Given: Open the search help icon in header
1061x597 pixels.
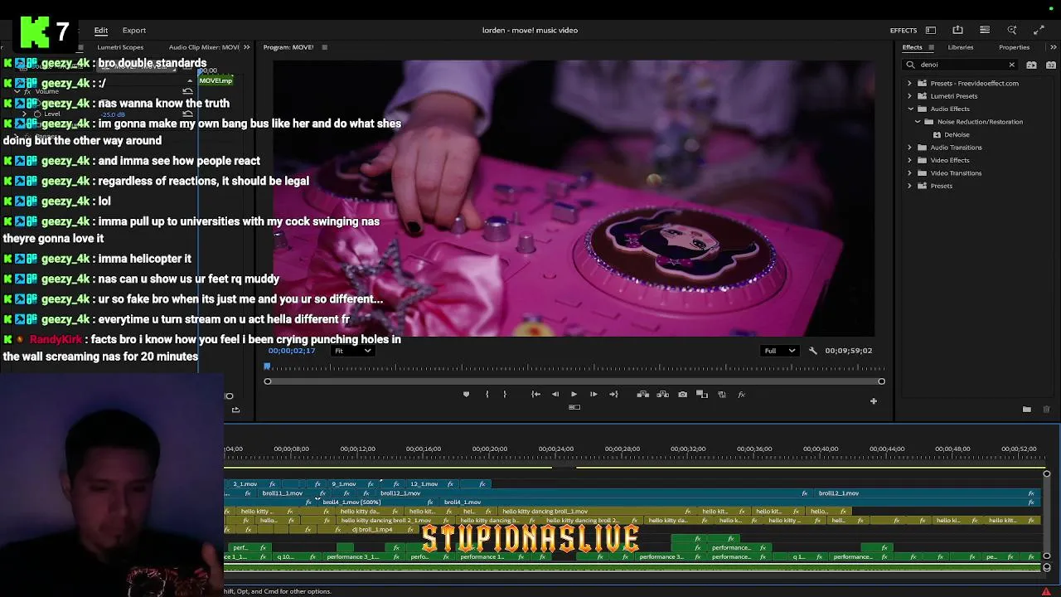Looking at the screenshot, I should [x=1012, y=30].
